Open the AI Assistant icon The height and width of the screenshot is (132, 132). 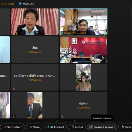click(48, 127)
